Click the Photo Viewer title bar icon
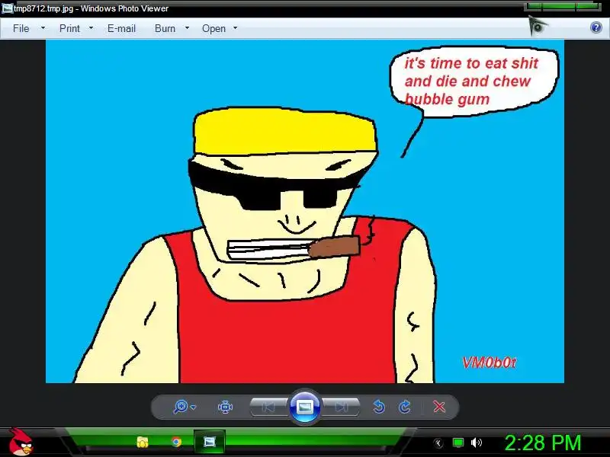610x457 pixels. 7,8
